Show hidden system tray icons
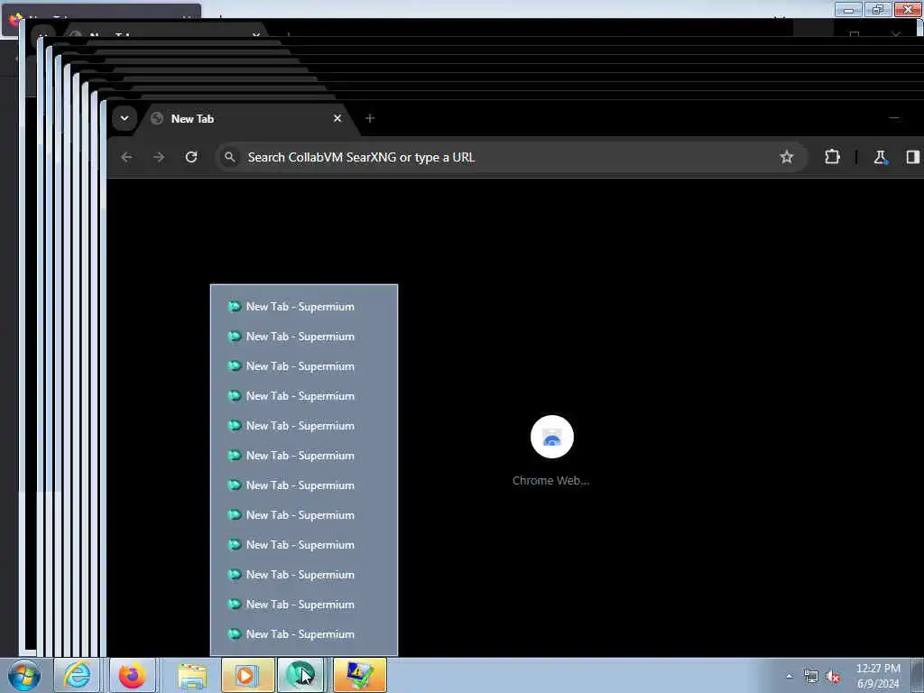924x693 pixels. (x=789, y=677)
